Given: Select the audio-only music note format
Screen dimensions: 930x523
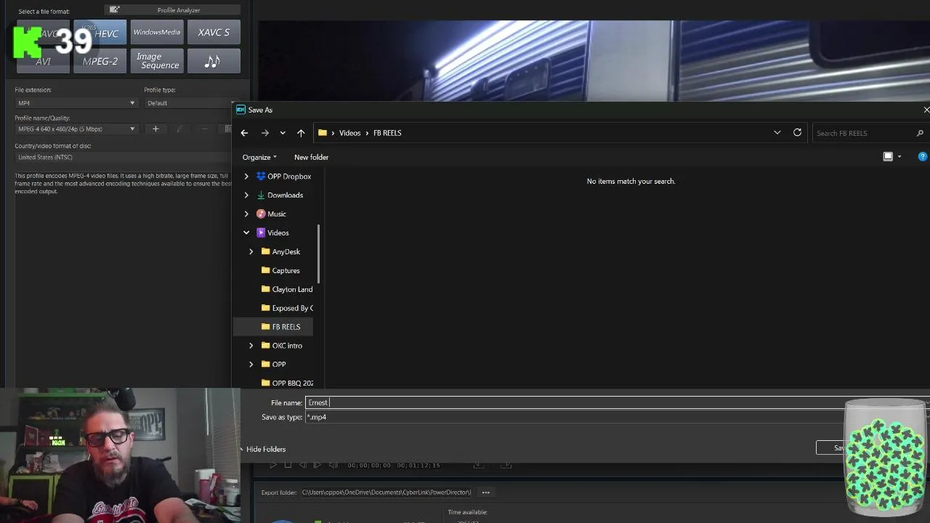Looking at the screenshot, I should [214, 61].
